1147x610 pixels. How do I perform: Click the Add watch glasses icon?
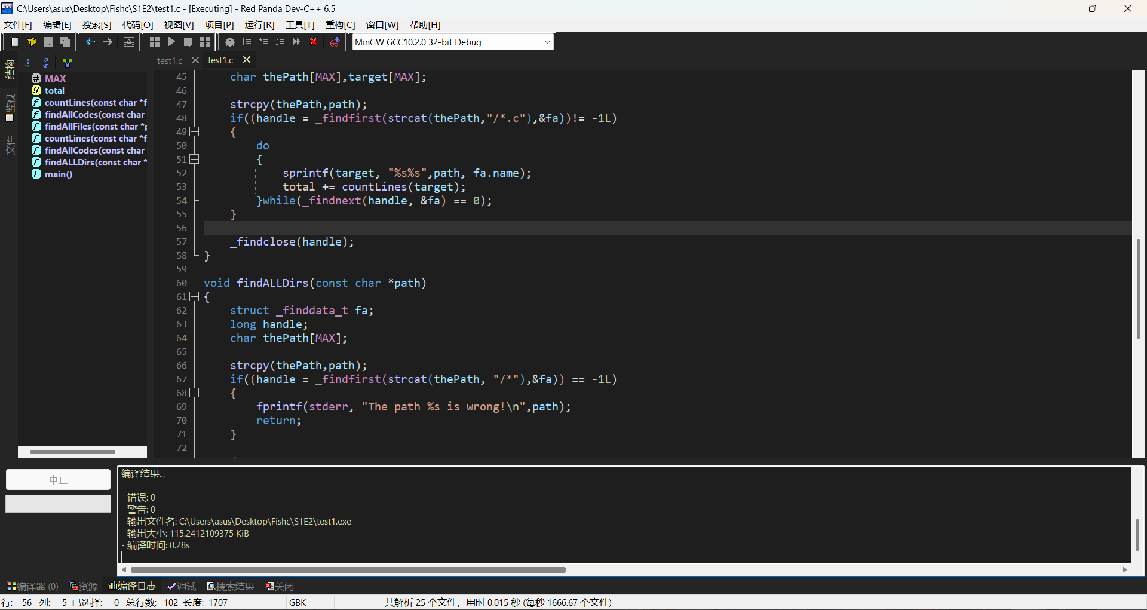coord(335,42)
